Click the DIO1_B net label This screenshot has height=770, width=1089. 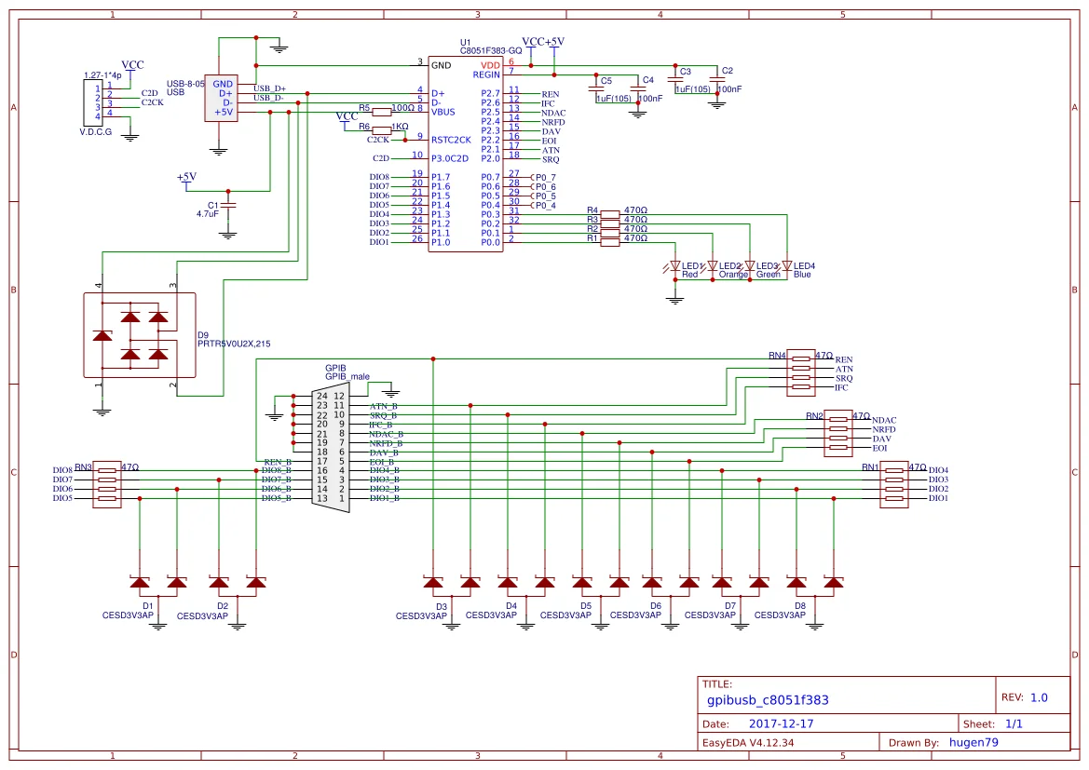tap(385, 498)
